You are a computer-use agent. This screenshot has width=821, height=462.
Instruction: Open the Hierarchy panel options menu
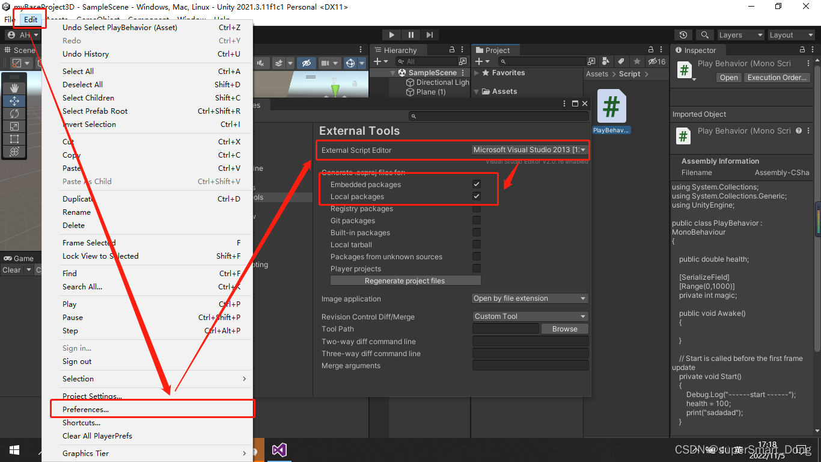463,50
